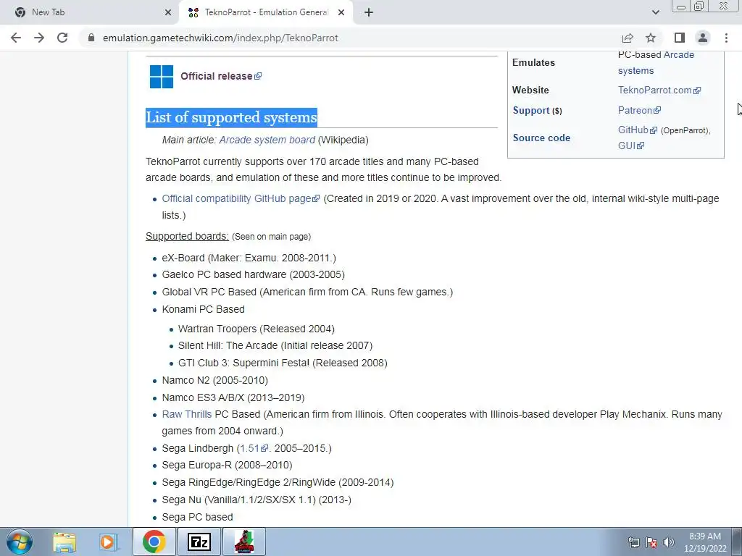
Task: Reload the TeknoParrot page
Action: [62, 38]
